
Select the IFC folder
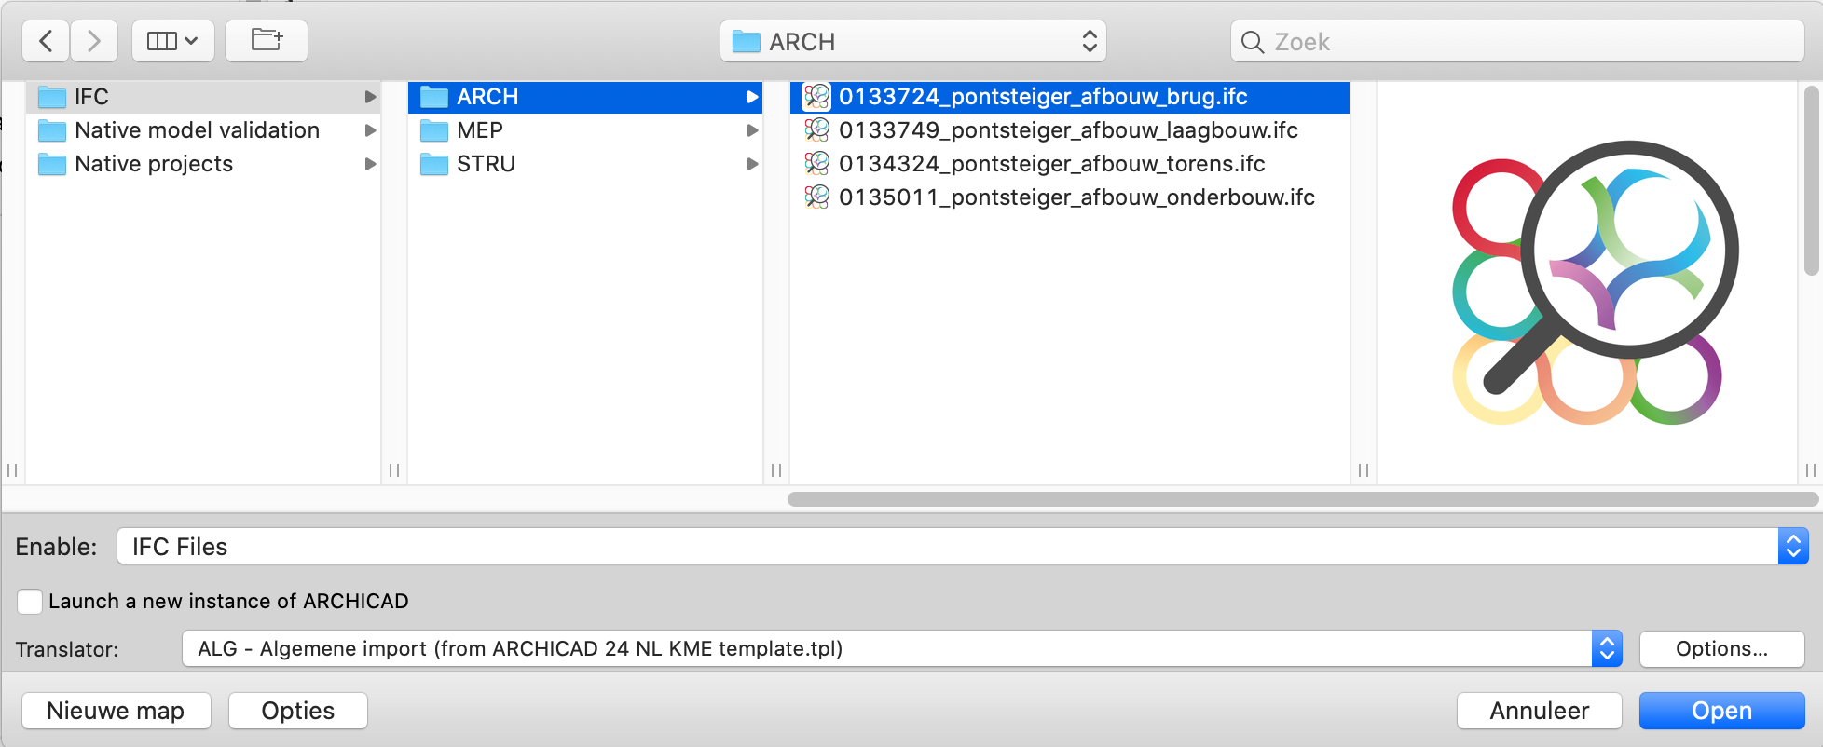(203, 97)
